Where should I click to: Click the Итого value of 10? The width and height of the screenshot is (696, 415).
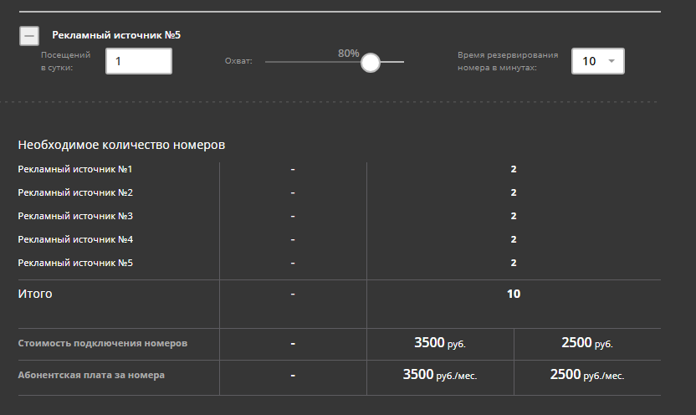click(514, 294)
